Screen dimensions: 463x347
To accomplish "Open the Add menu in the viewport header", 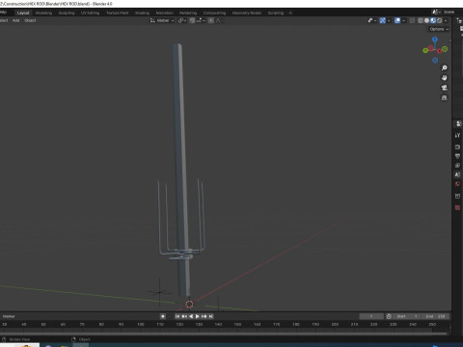I will click(16, 20).
